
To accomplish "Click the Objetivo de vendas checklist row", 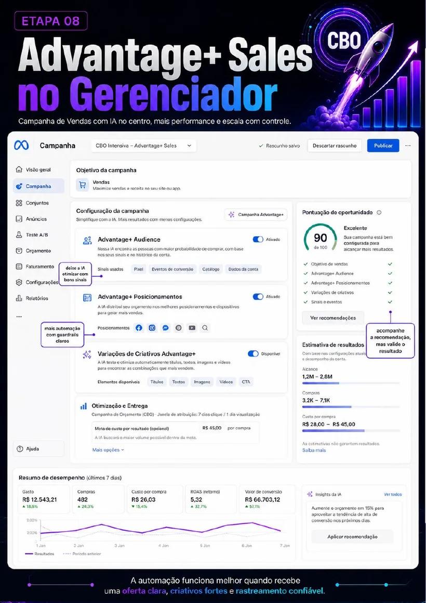I will point(348,264).
